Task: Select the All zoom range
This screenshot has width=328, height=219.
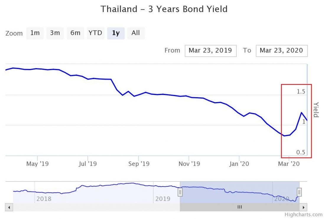Action: (136, 33)
